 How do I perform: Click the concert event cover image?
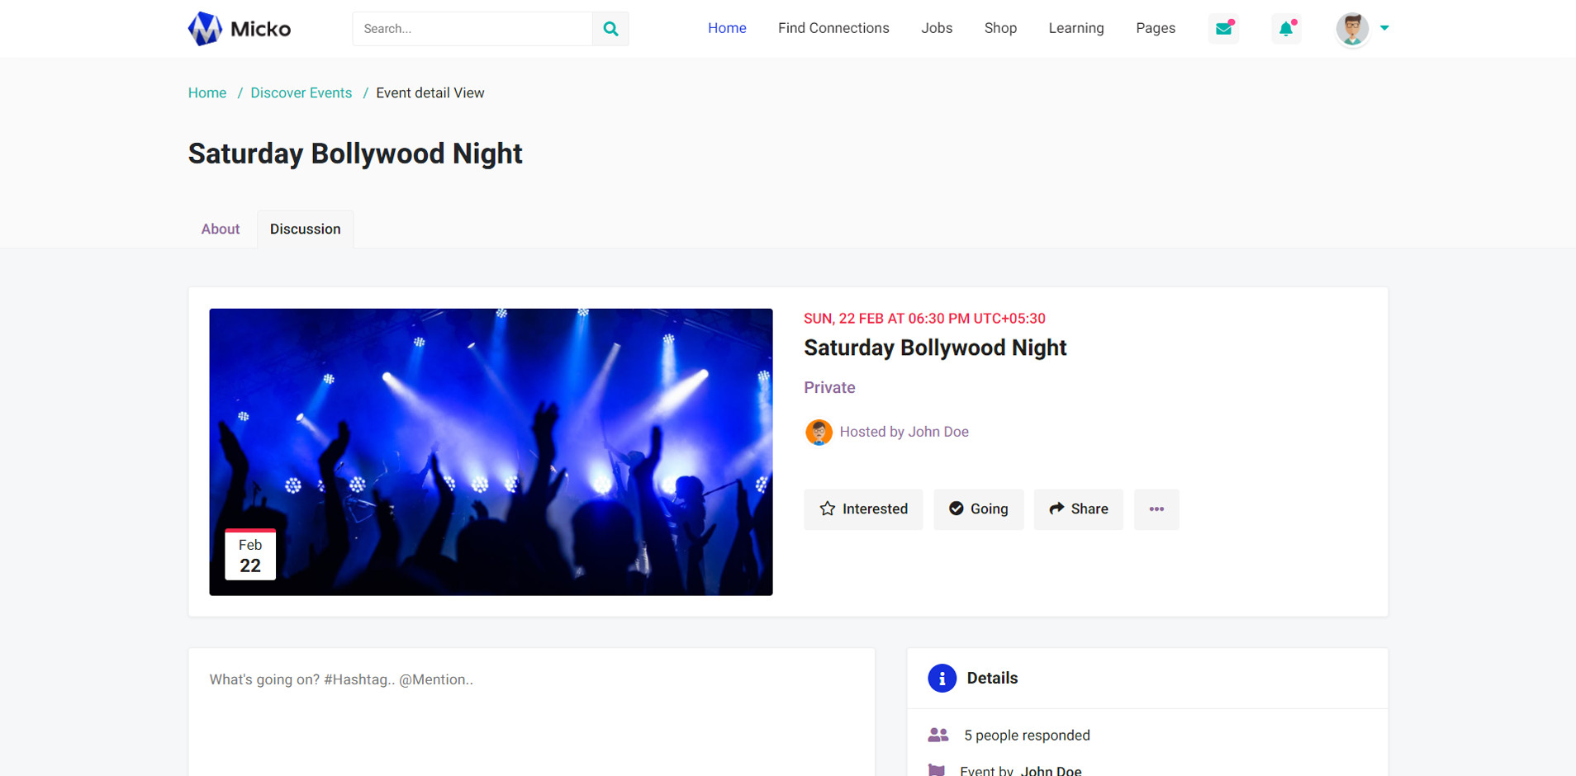click(491, 452)
